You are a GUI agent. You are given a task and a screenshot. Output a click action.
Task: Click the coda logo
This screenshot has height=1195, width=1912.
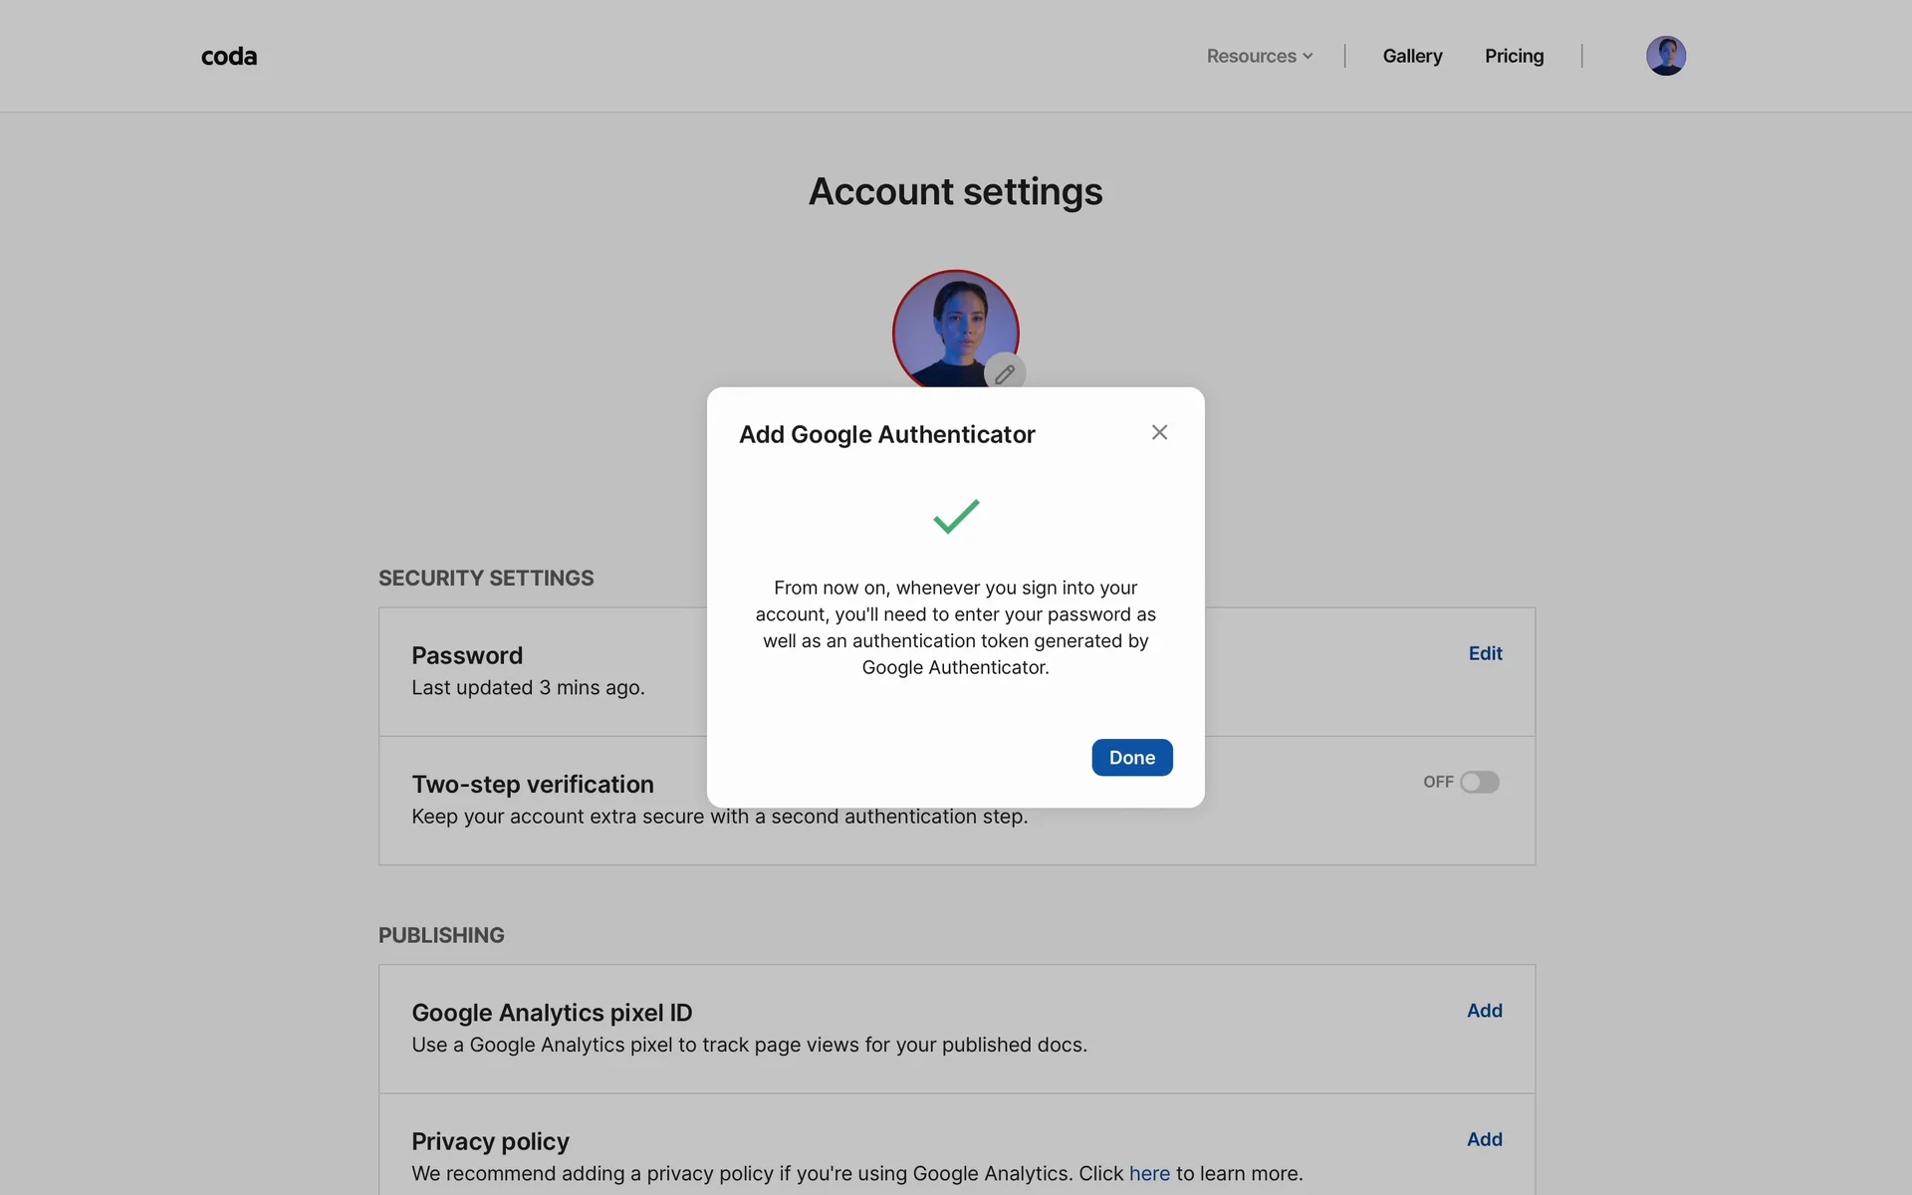coord(229,57)
